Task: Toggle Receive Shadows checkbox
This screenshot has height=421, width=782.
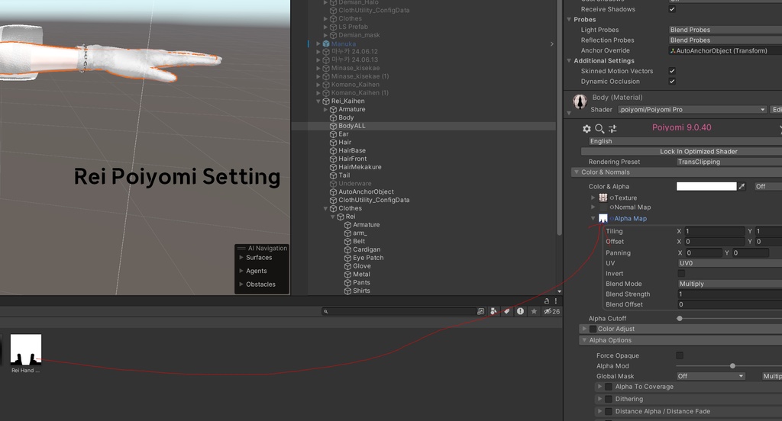Action: pyautogui.click(x=672, y=9)
